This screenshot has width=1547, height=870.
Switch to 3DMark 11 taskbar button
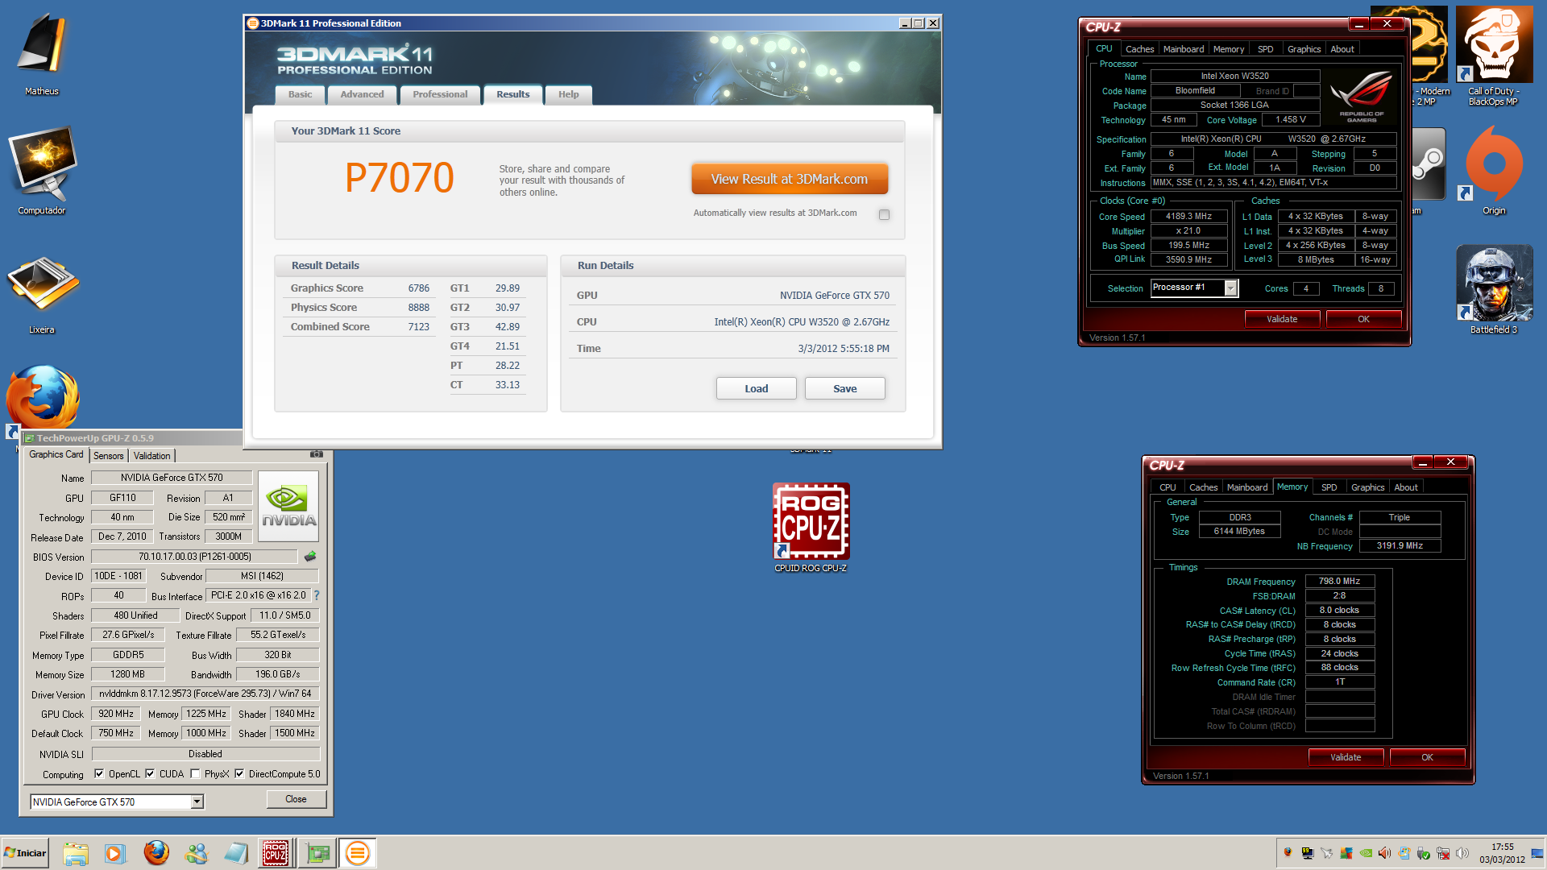click(x=358, y=853)
